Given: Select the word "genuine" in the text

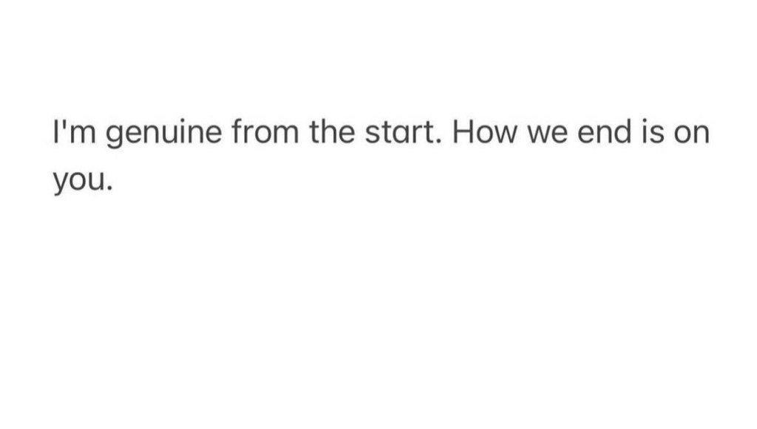Looking at the screenshot, I should [160, 136].
